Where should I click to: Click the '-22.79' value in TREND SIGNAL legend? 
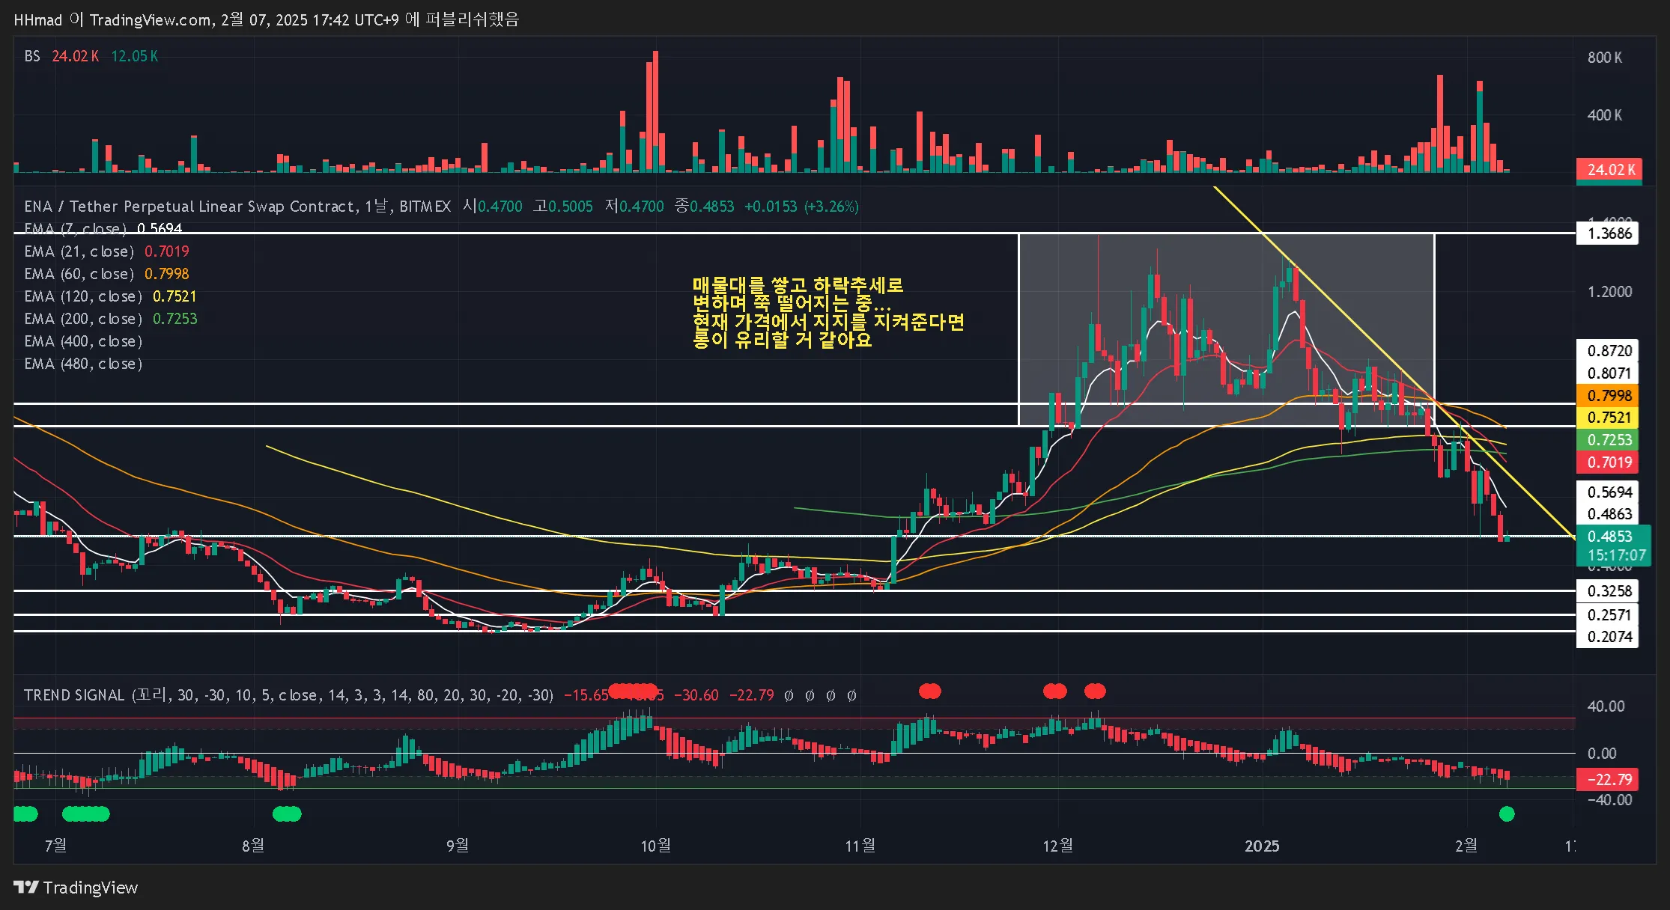pos(752,695)
